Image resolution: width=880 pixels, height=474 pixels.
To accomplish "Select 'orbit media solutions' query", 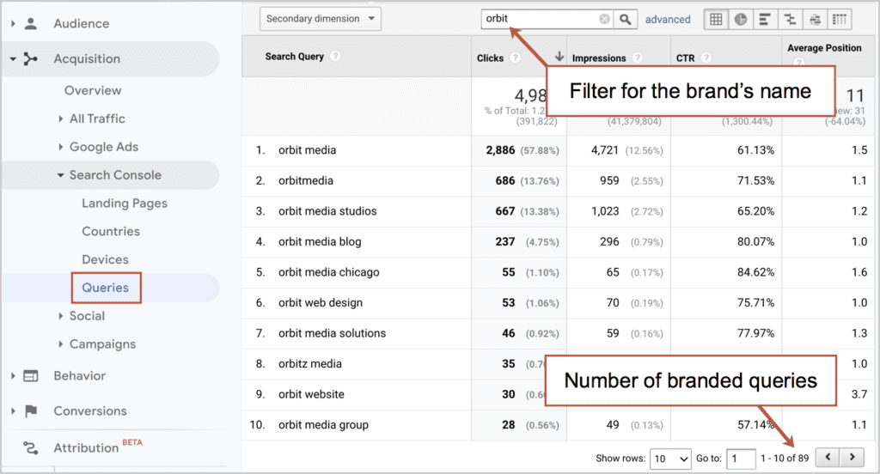I will (333, 333).
